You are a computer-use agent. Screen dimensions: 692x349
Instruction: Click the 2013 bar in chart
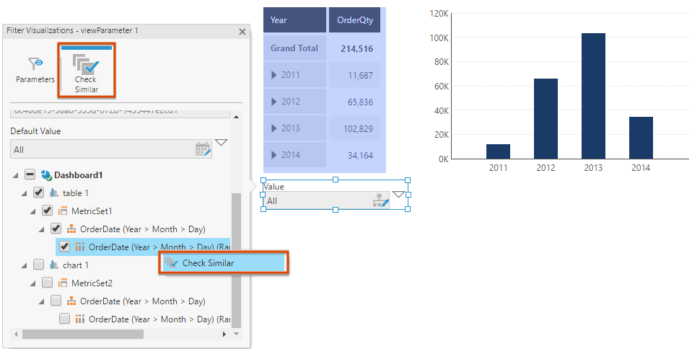593,95
